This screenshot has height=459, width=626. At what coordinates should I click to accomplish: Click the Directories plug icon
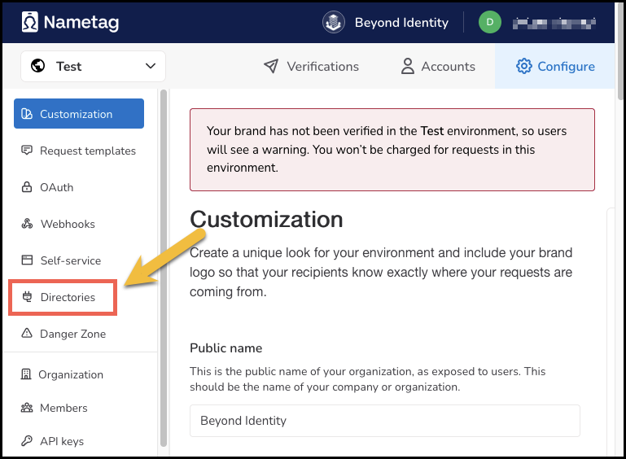26,297
